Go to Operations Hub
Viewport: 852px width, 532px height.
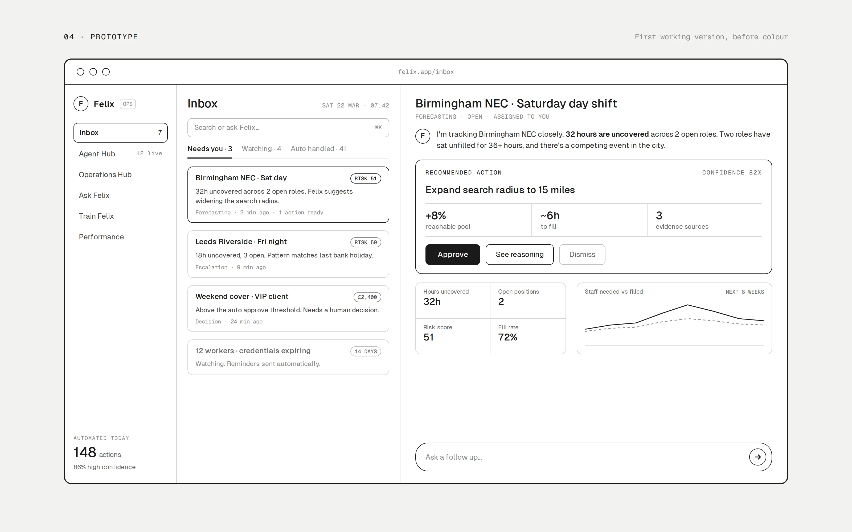click(120, 174)
